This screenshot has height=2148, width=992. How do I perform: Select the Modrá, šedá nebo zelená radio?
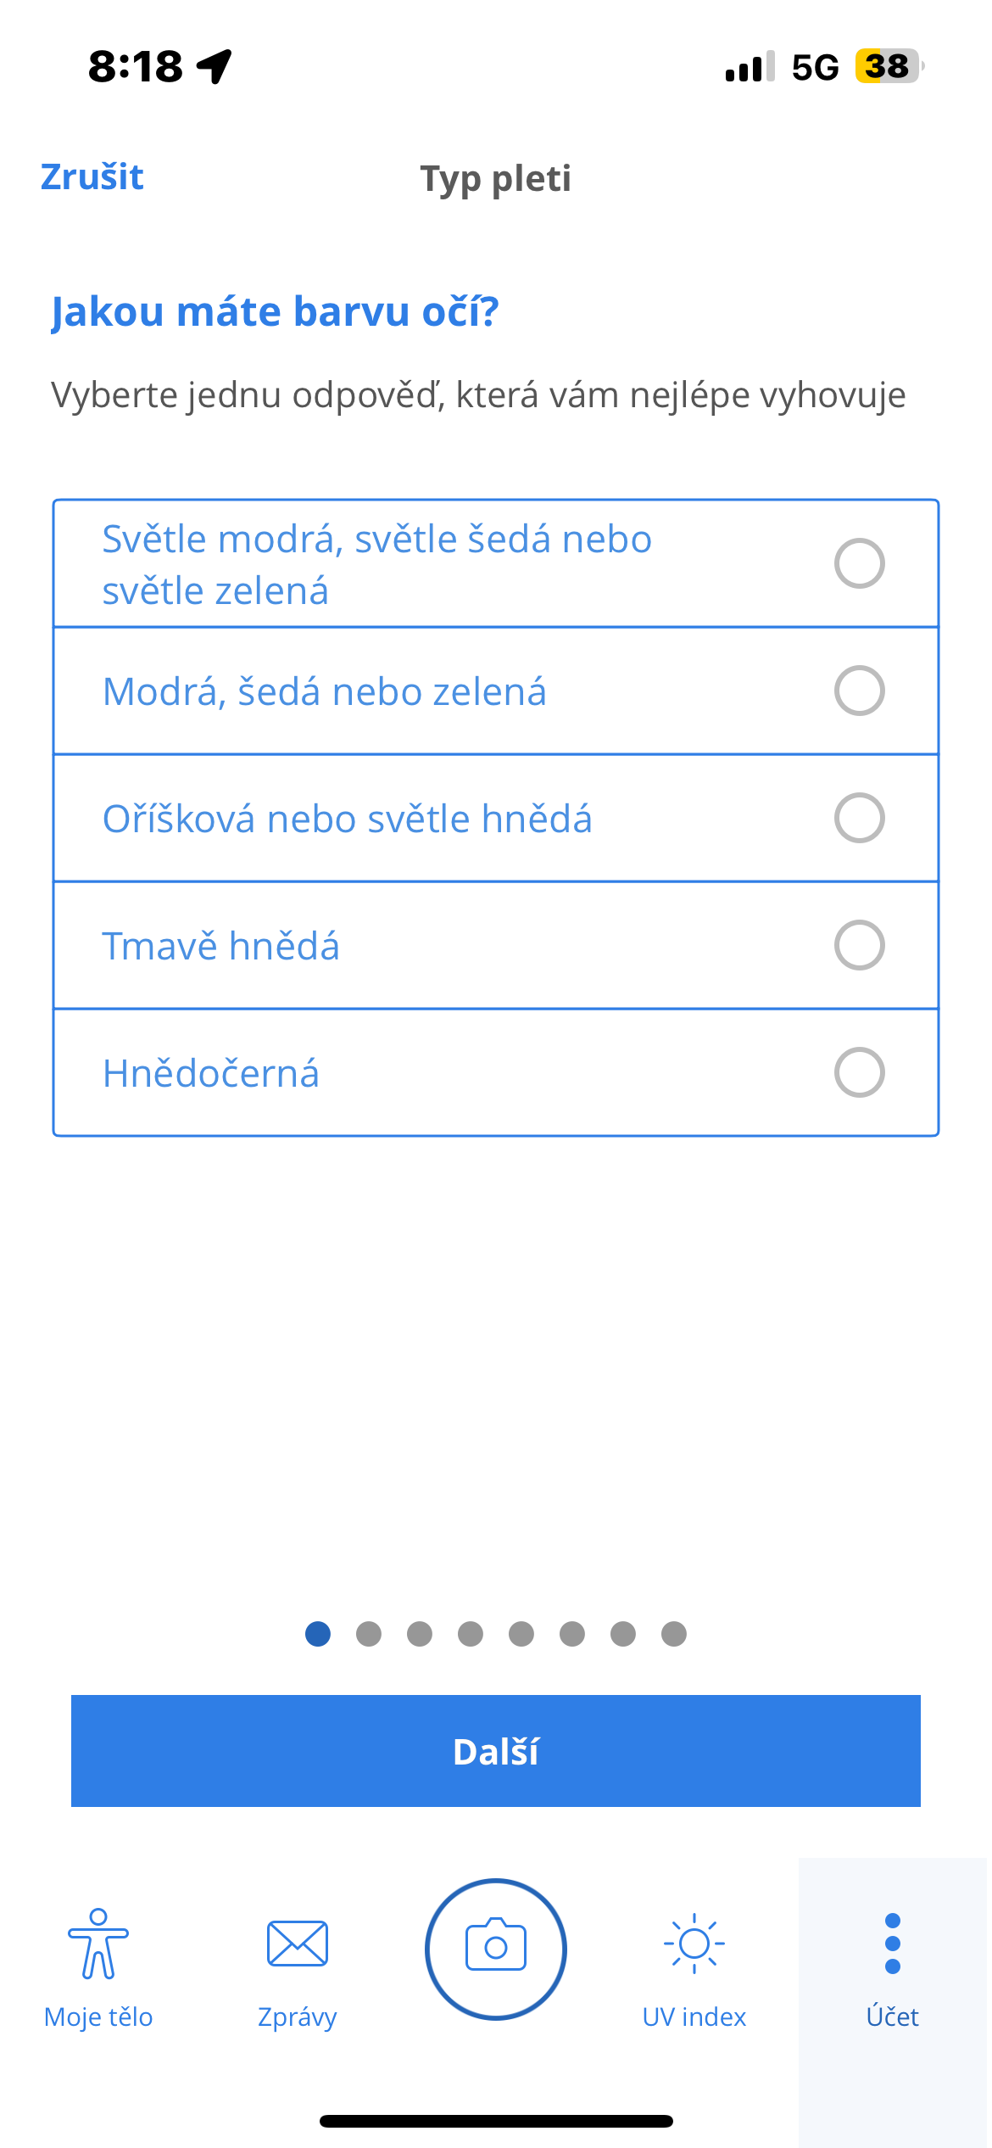pyautogui.click(x=860, y=691)
